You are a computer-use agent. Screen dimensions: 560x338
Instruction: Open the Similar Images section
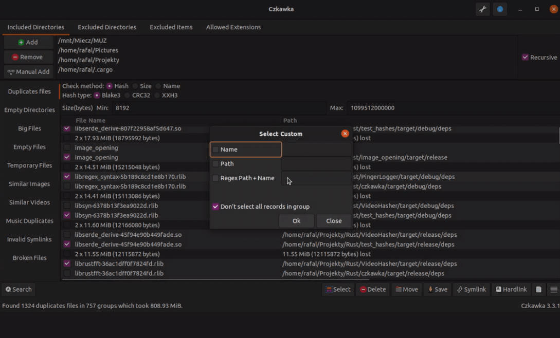[29, 184]
